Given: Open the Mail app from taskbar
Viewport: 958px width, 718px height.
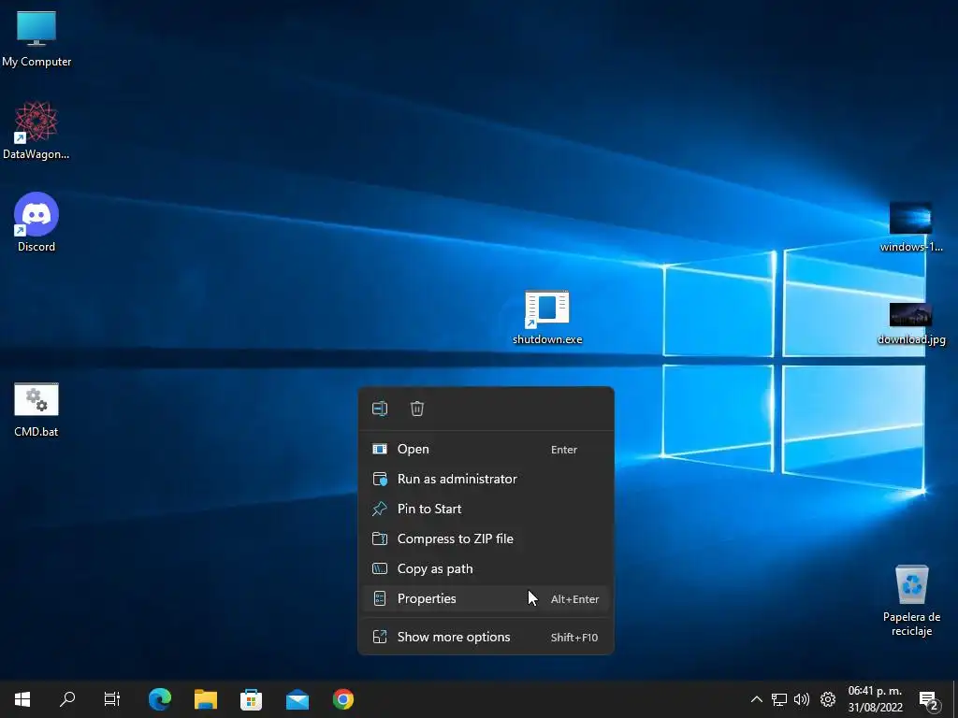Looking at the screenshot, I should [x=298, y=699].
